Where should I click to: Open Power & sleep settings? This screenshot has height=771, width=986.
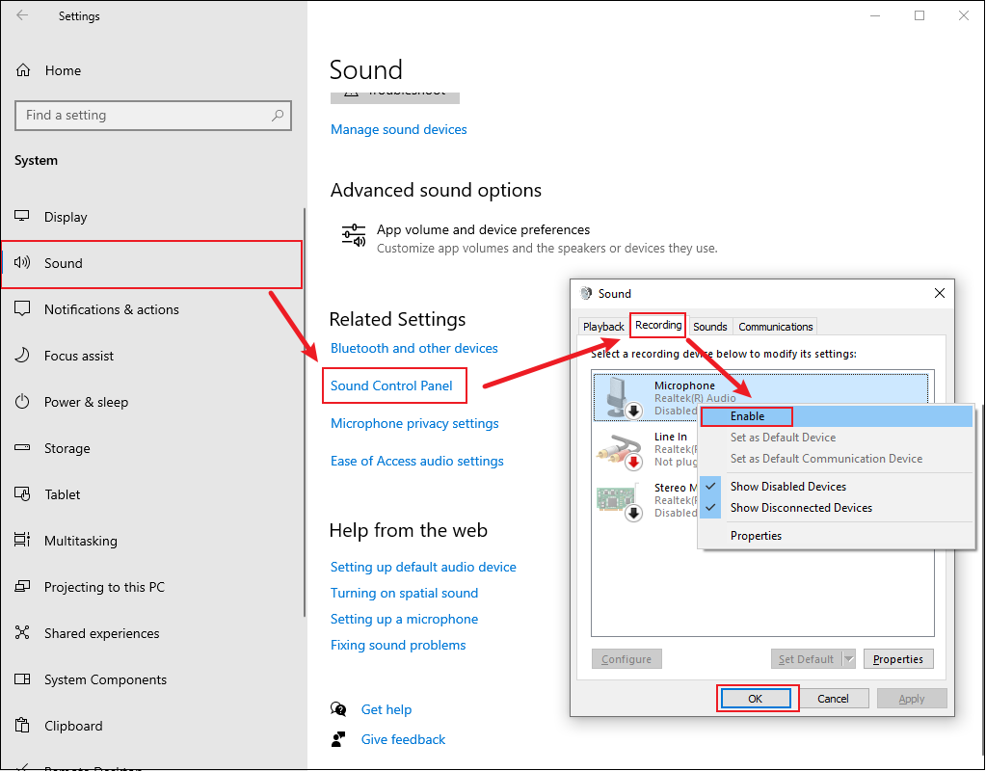(x=24, y=402)
